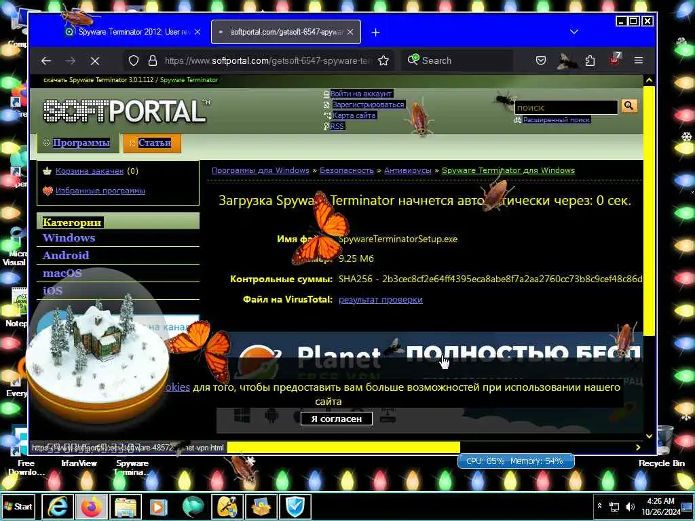Close the softportal.com getsoft tab
Viewport: 695px width, 521px height.
tap(350, 32)
